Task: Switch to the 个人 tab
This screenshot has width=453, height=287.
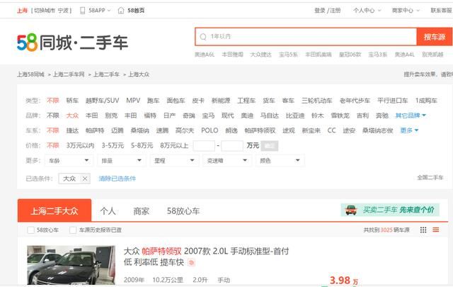Action: pyautogui.click(x=108, y=211)
